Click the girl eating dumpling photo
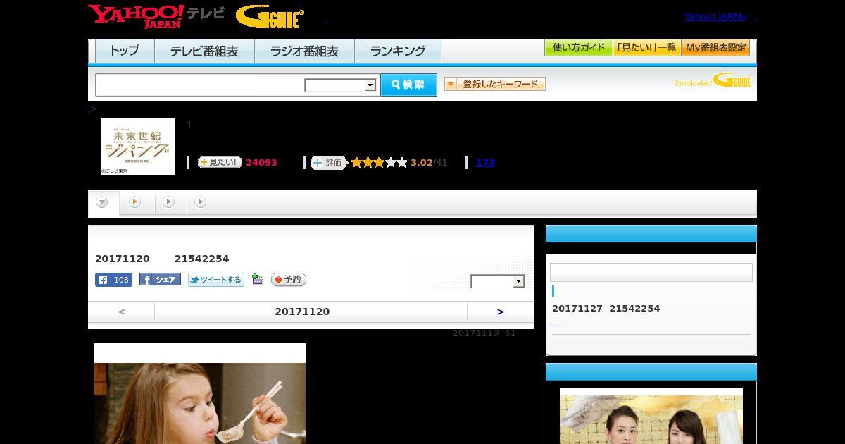The height and width of the screenshot is (444, 845). click(x=200, y=393)
